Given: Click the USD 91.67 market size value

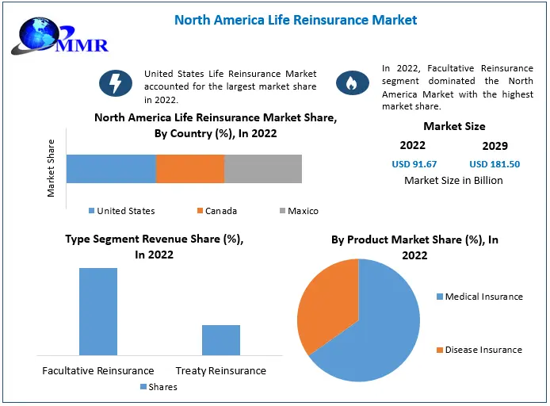Looking at the screenshot, I should 414,164.
